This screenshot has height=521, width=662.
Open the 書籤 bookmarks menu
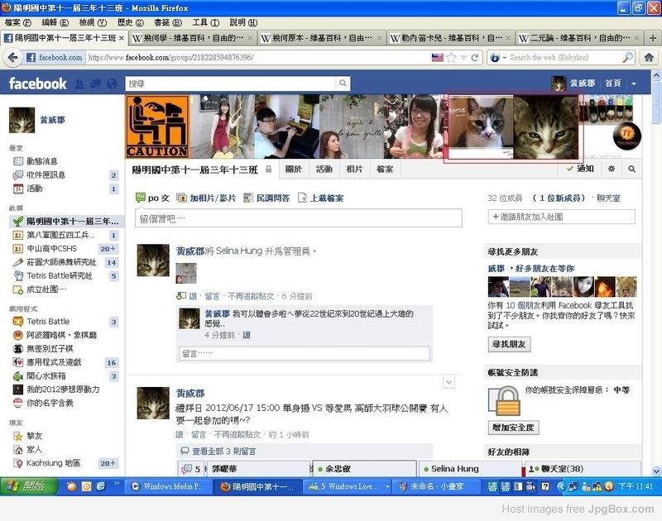[x=161, y=22]
